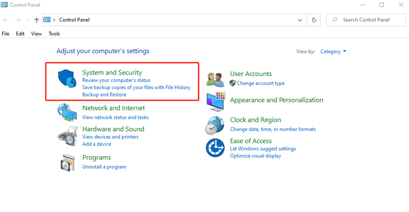The image size is (409, 212).
Task: Open the Appearance and Personalization monitor icon
Action: tap(216, 102)
